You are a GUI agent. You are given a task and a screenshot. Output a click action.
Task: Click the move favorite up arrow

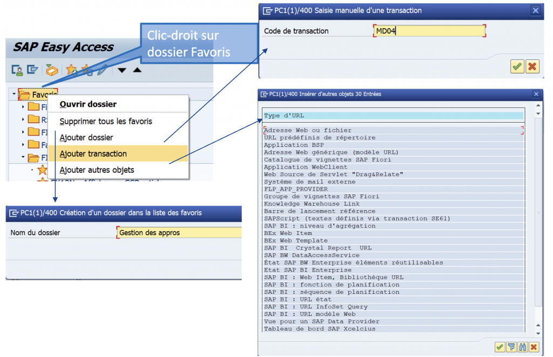[x=137, y=70]
